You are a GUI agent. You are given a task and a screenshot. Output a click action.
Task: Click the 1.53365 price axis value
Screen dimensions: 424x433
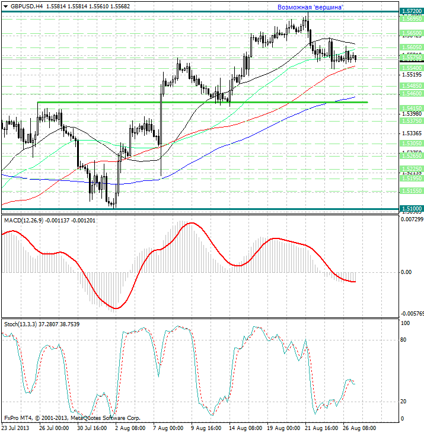[412, 133]
